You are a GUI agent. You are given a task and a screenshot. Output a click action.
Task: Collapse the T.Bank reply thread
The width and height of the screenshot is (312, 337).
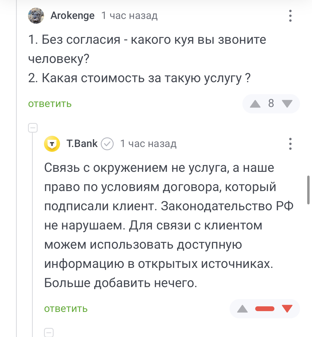coord(33,128)
